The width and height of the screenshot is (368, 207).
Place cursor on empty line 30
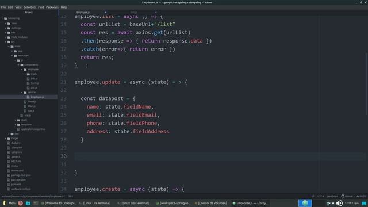tap(220, 156)
